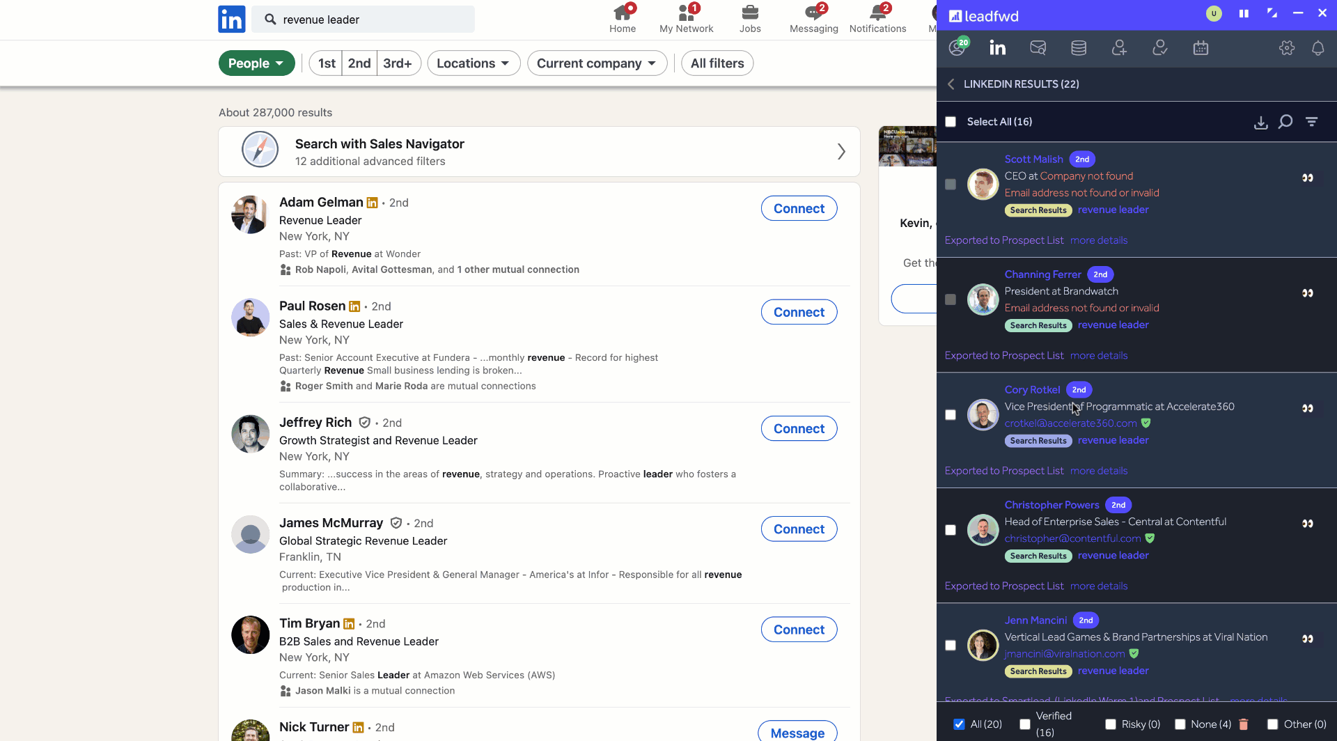
Task: Click the Sales Navigator compass icon
Action: (260, 150)
